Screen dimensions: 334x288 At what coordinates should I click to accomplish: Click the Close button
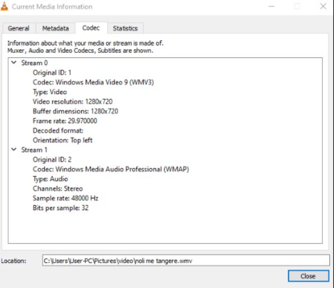click(308, 276)
